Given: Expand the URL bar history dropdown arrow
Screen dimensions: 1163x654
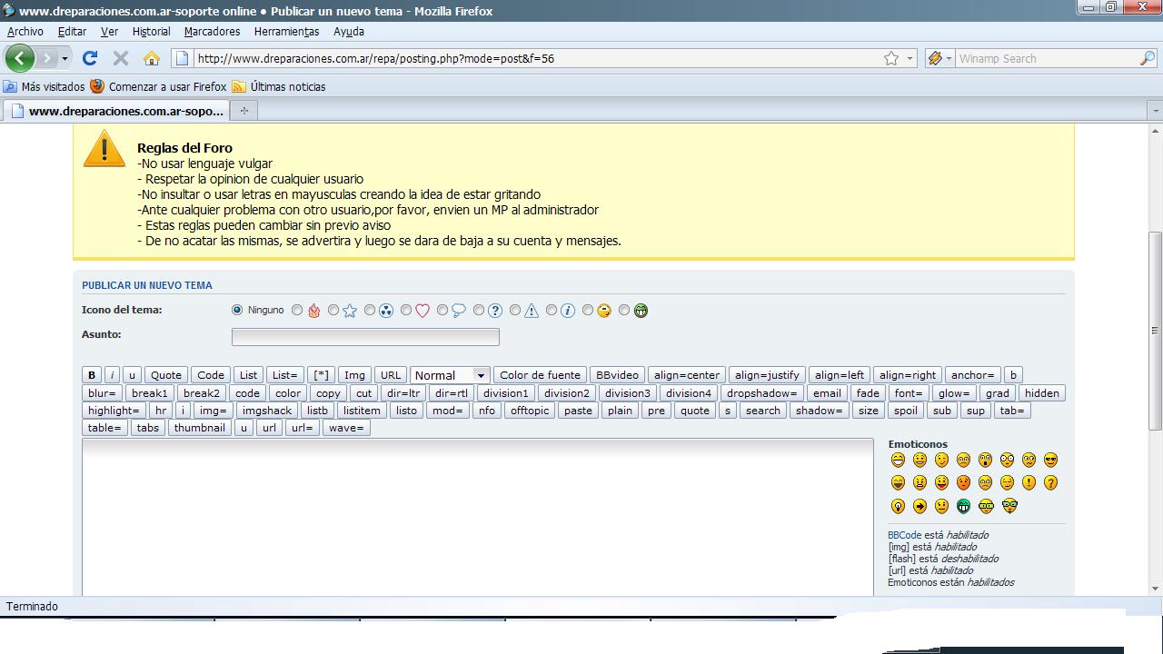Looking at the screenshot, I should pyautogui.click(x=910, y=58).
